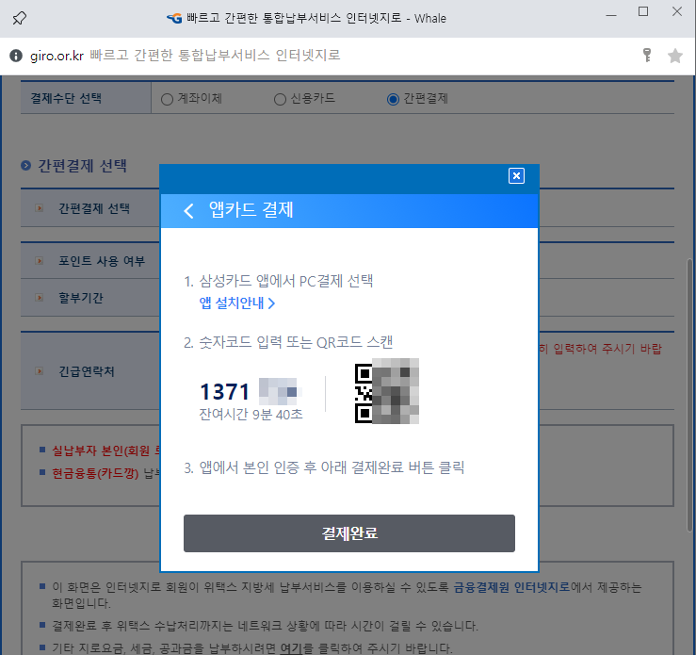Open the site info icon next to giro.or.kr
Viewport: 696px width, 655px height.
tap(16, 56)
